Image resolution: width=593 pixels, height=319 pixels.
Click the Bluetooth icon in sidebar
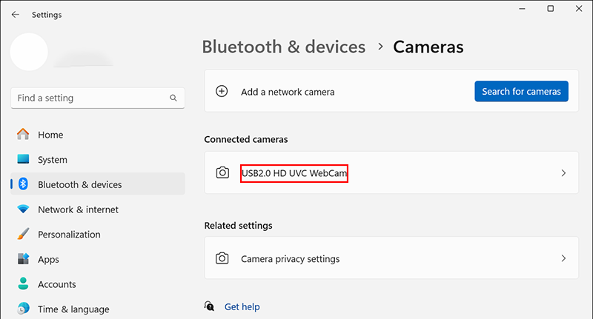(x=23, y=184)
